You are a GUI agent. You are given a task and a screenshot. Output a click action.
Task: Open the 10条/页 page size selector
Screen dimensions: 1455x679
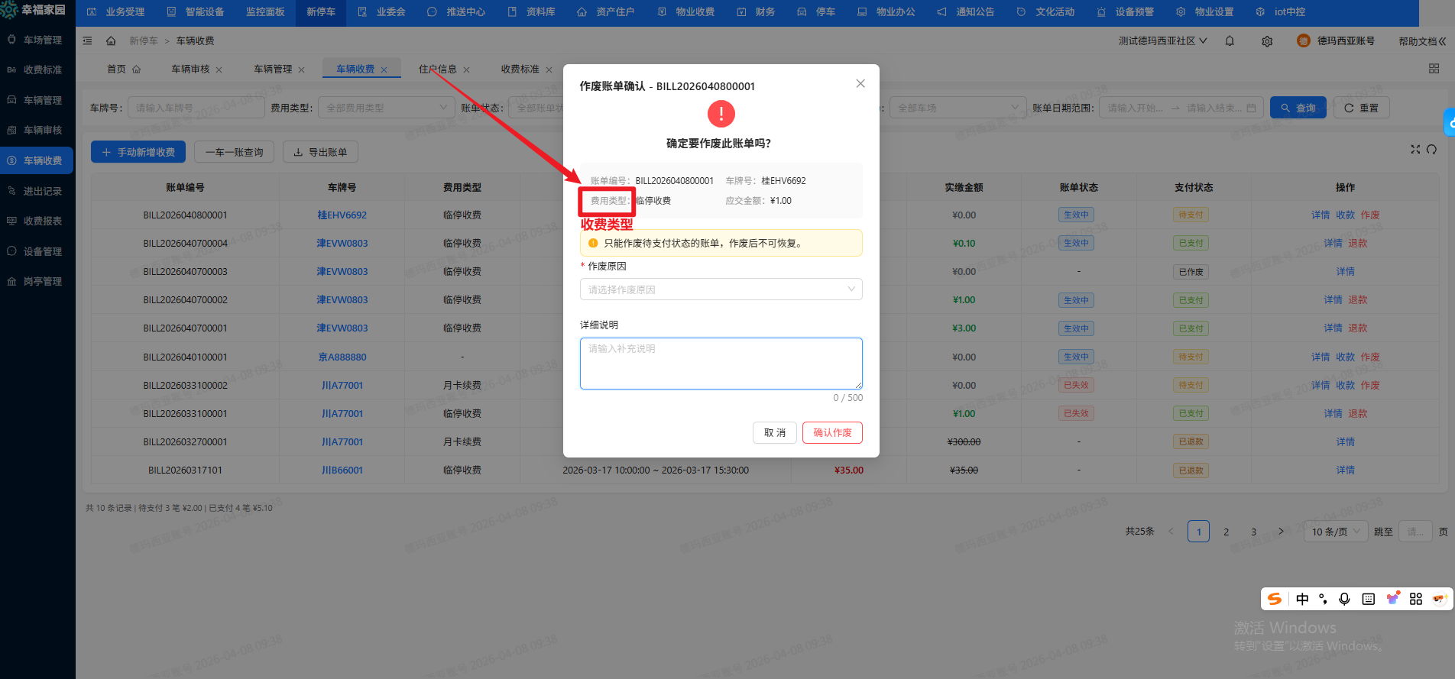(x=1335, y=532)
